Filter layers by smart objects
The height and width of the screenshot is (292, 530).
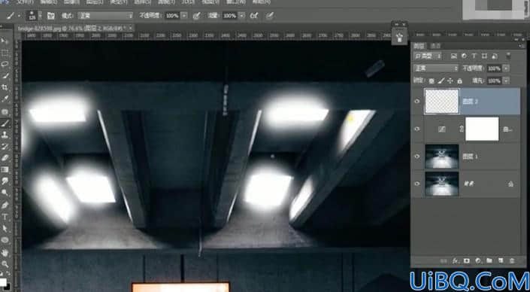(x=495, y=56)
